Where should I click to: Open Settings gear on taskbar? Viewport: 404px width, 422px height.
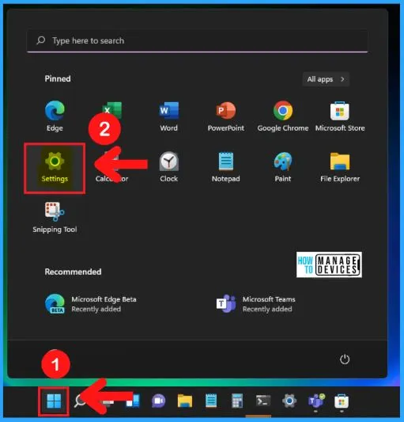coord(289,401)
